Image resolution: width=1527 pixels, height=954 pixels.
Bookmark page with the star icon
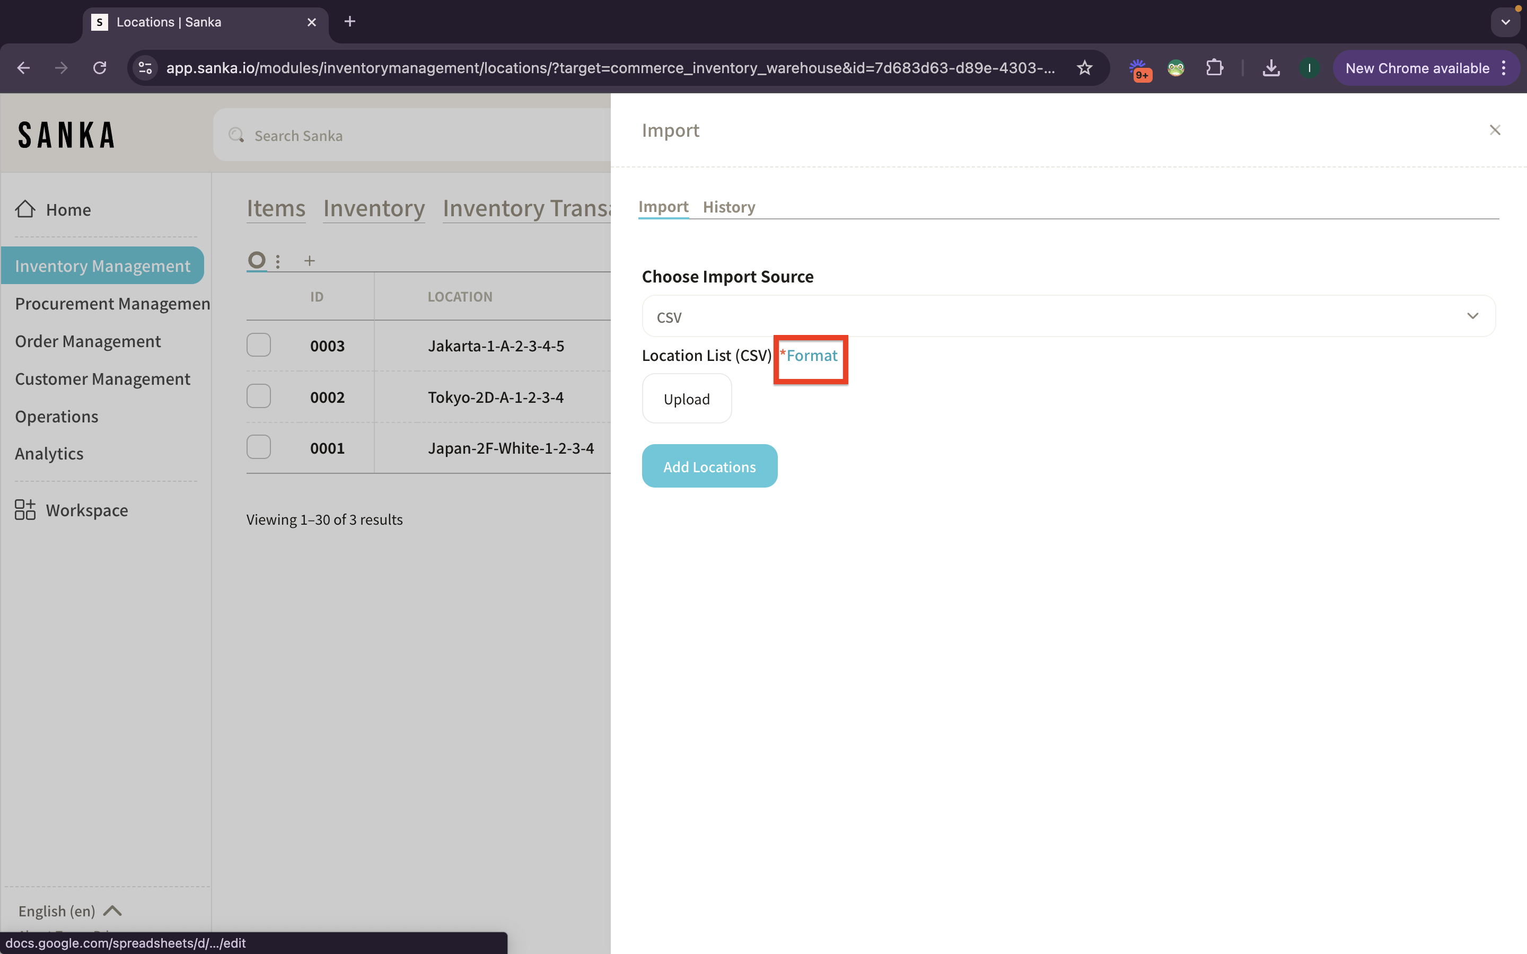(x=1084, y=68)
